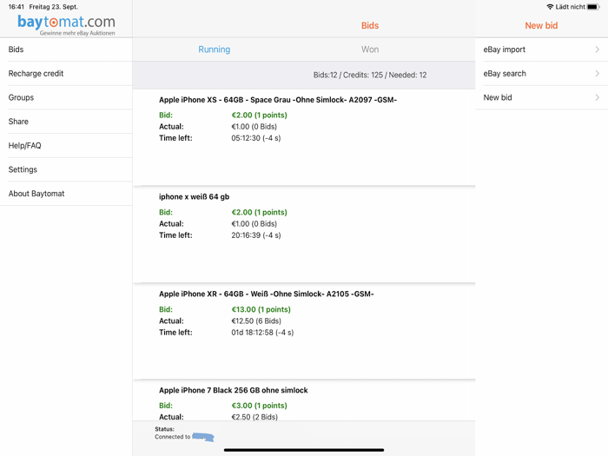Tap the orange New bid header
This screenshot has height=456, width=608.
pos(541,25)
